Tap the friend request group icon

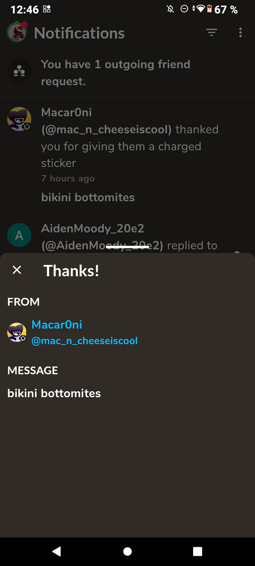19,71
